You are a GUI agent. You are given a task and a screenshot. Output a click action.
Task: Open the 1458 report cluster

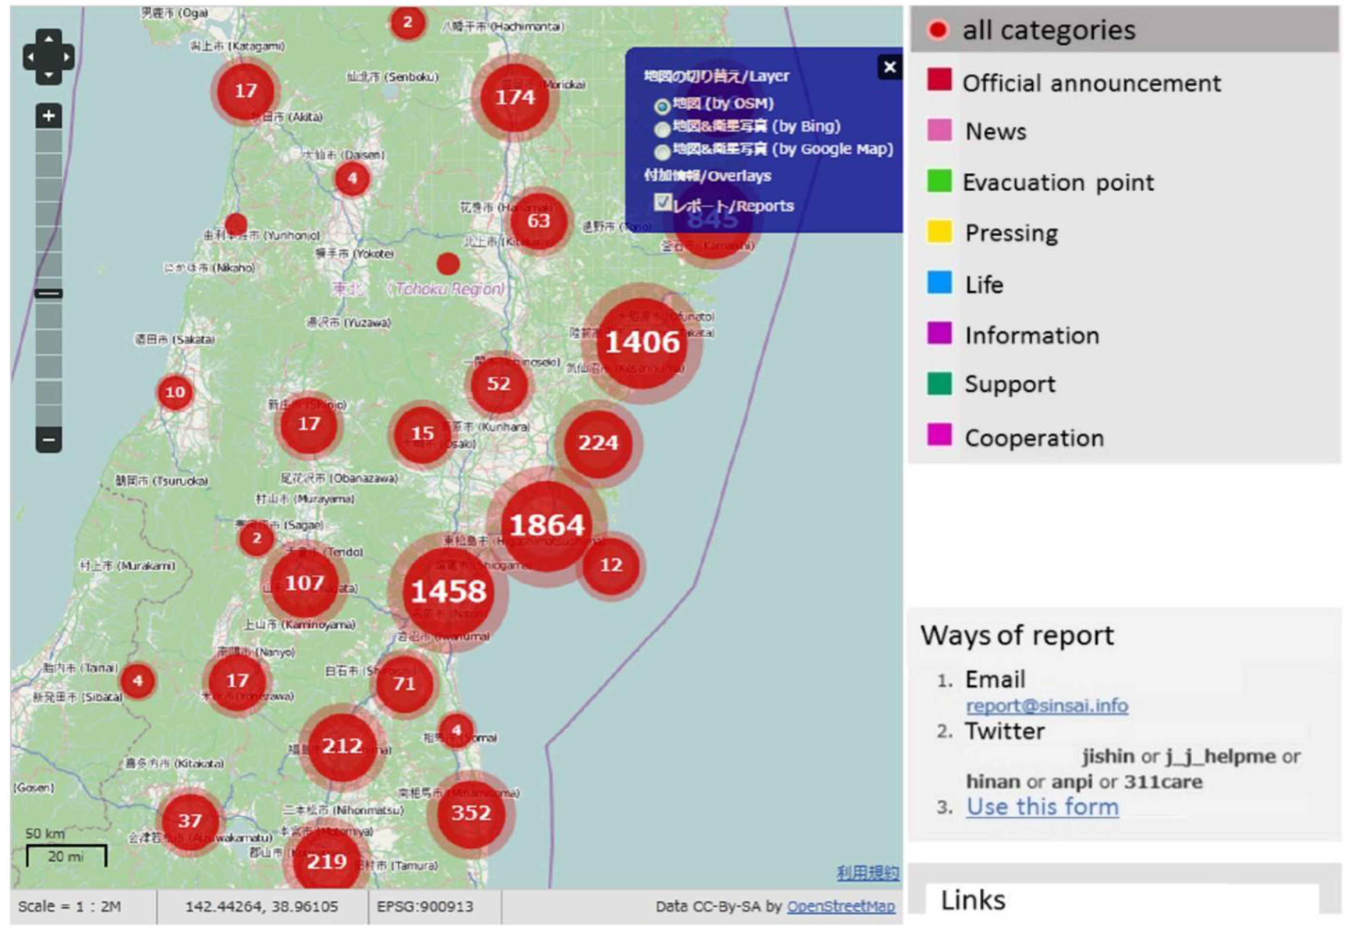point(448,591)
